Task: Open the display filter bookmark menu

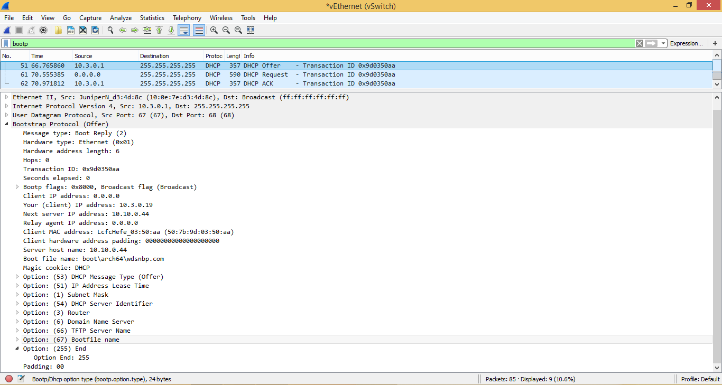Action: (x=6, y=43)
